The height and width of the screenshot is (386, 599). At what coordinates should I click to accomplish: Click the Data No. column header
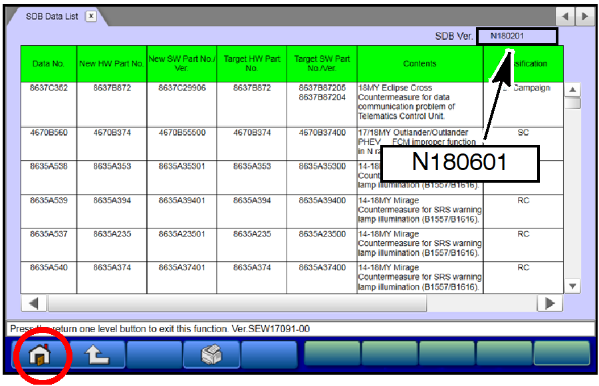click(x=49, y=64)
